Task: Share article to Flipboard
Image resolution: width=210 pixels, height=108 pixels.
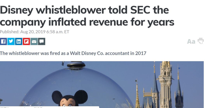Action: click(x=26, y=42)
